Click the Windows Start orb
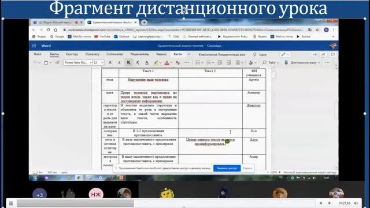 coord(35,177)
